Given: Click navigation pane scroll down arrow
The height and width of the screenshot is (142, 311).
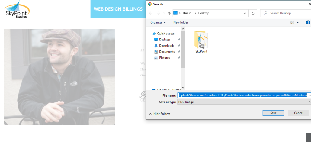Looking at the screenshot, I should tap(183, 88).
